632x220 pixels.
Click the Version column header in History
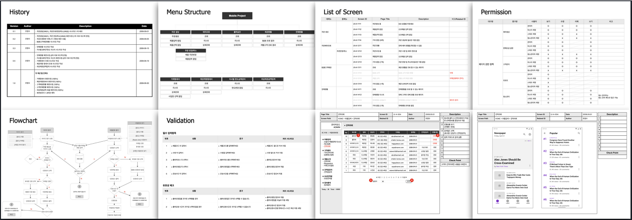point(14,26)
